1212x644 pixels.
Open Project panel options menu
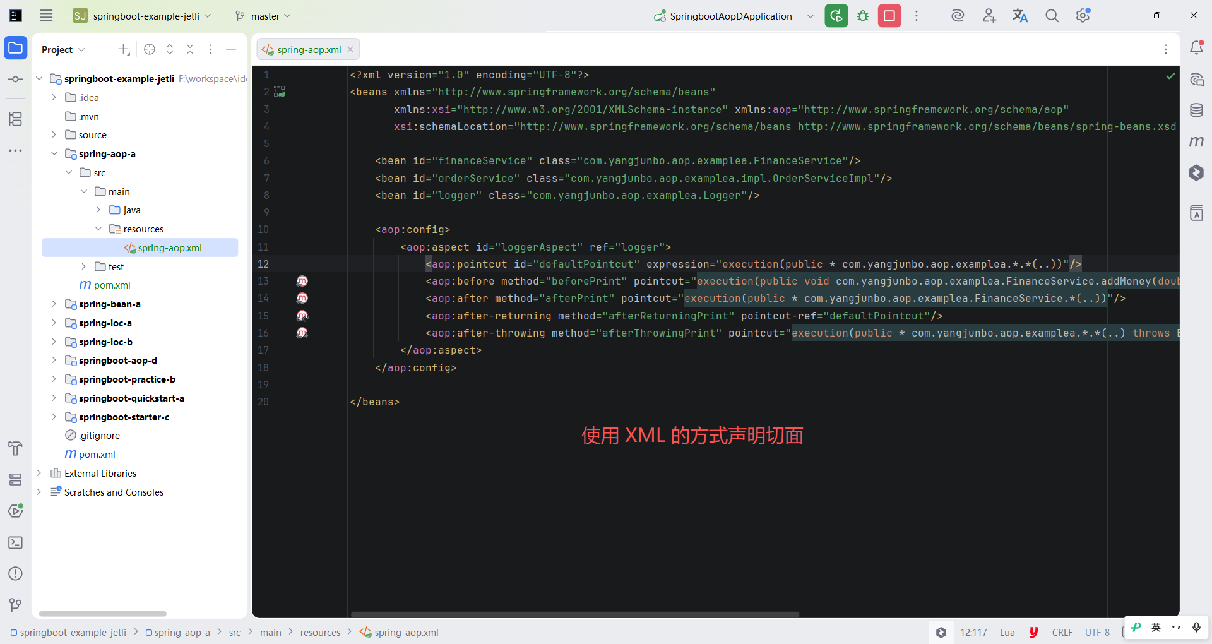click(x=211, y=49)
